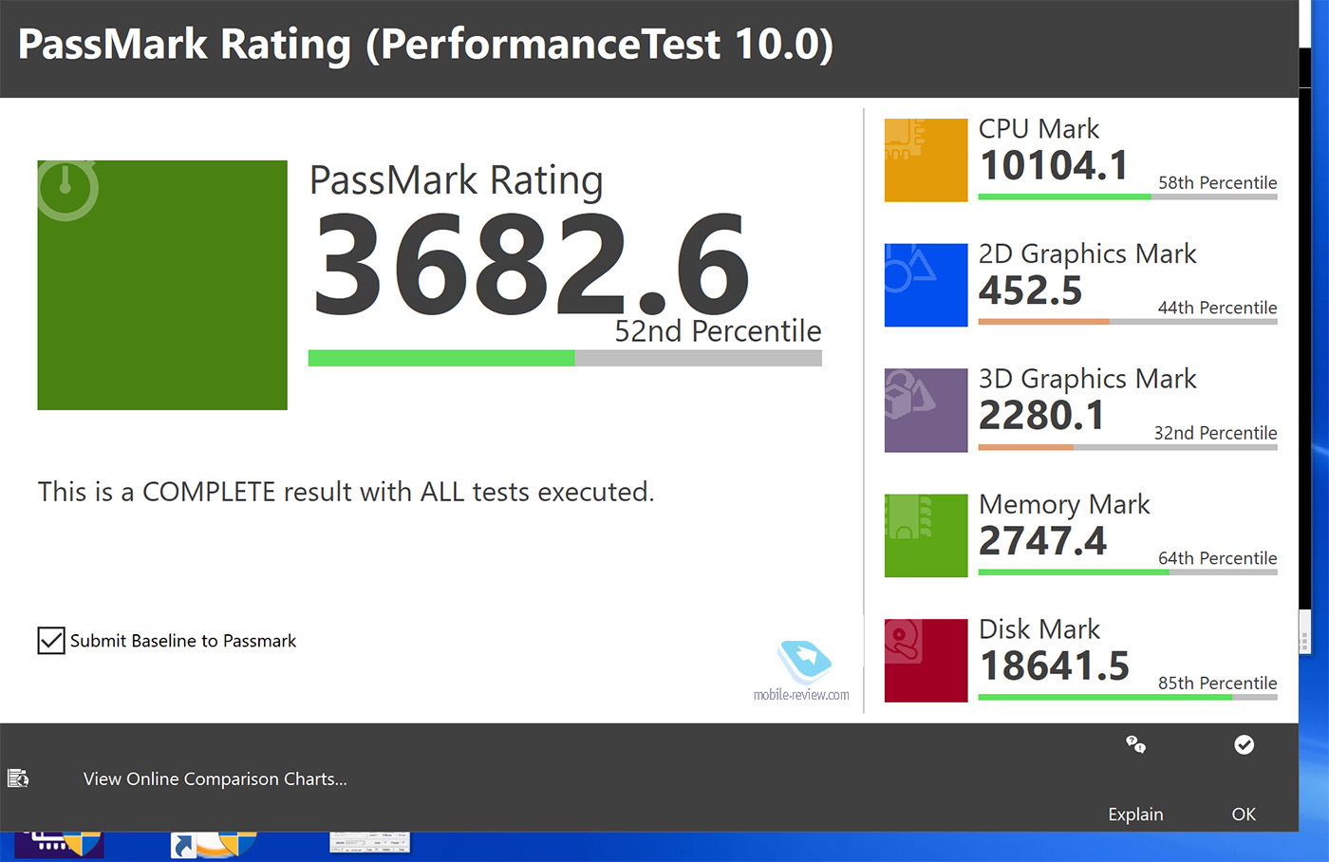Click the PassMark Rating percentile bar

click(x=565, y=358)
